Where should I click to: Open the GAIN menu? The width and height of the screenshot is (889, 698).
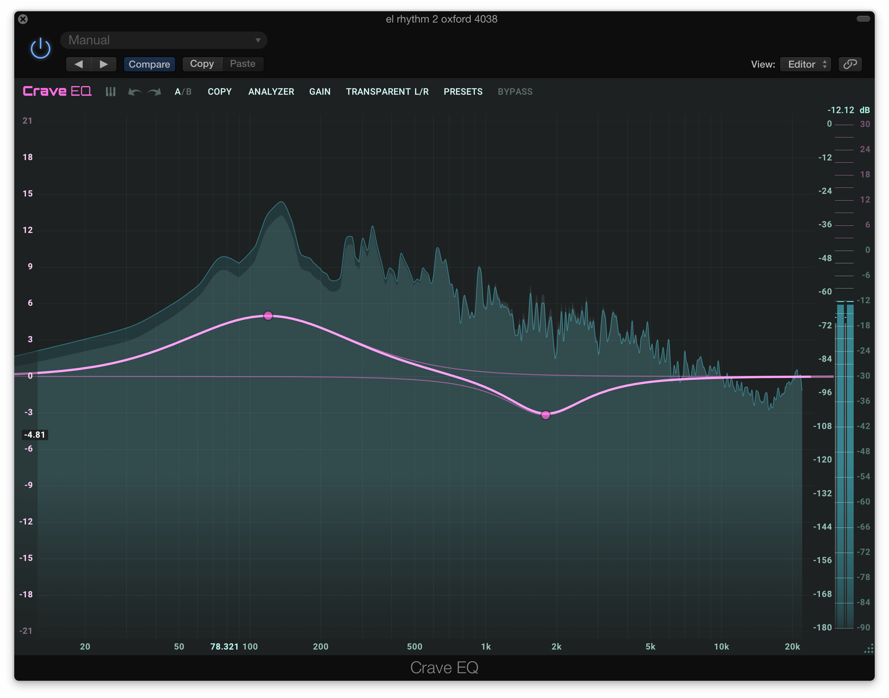coord(320,92)
